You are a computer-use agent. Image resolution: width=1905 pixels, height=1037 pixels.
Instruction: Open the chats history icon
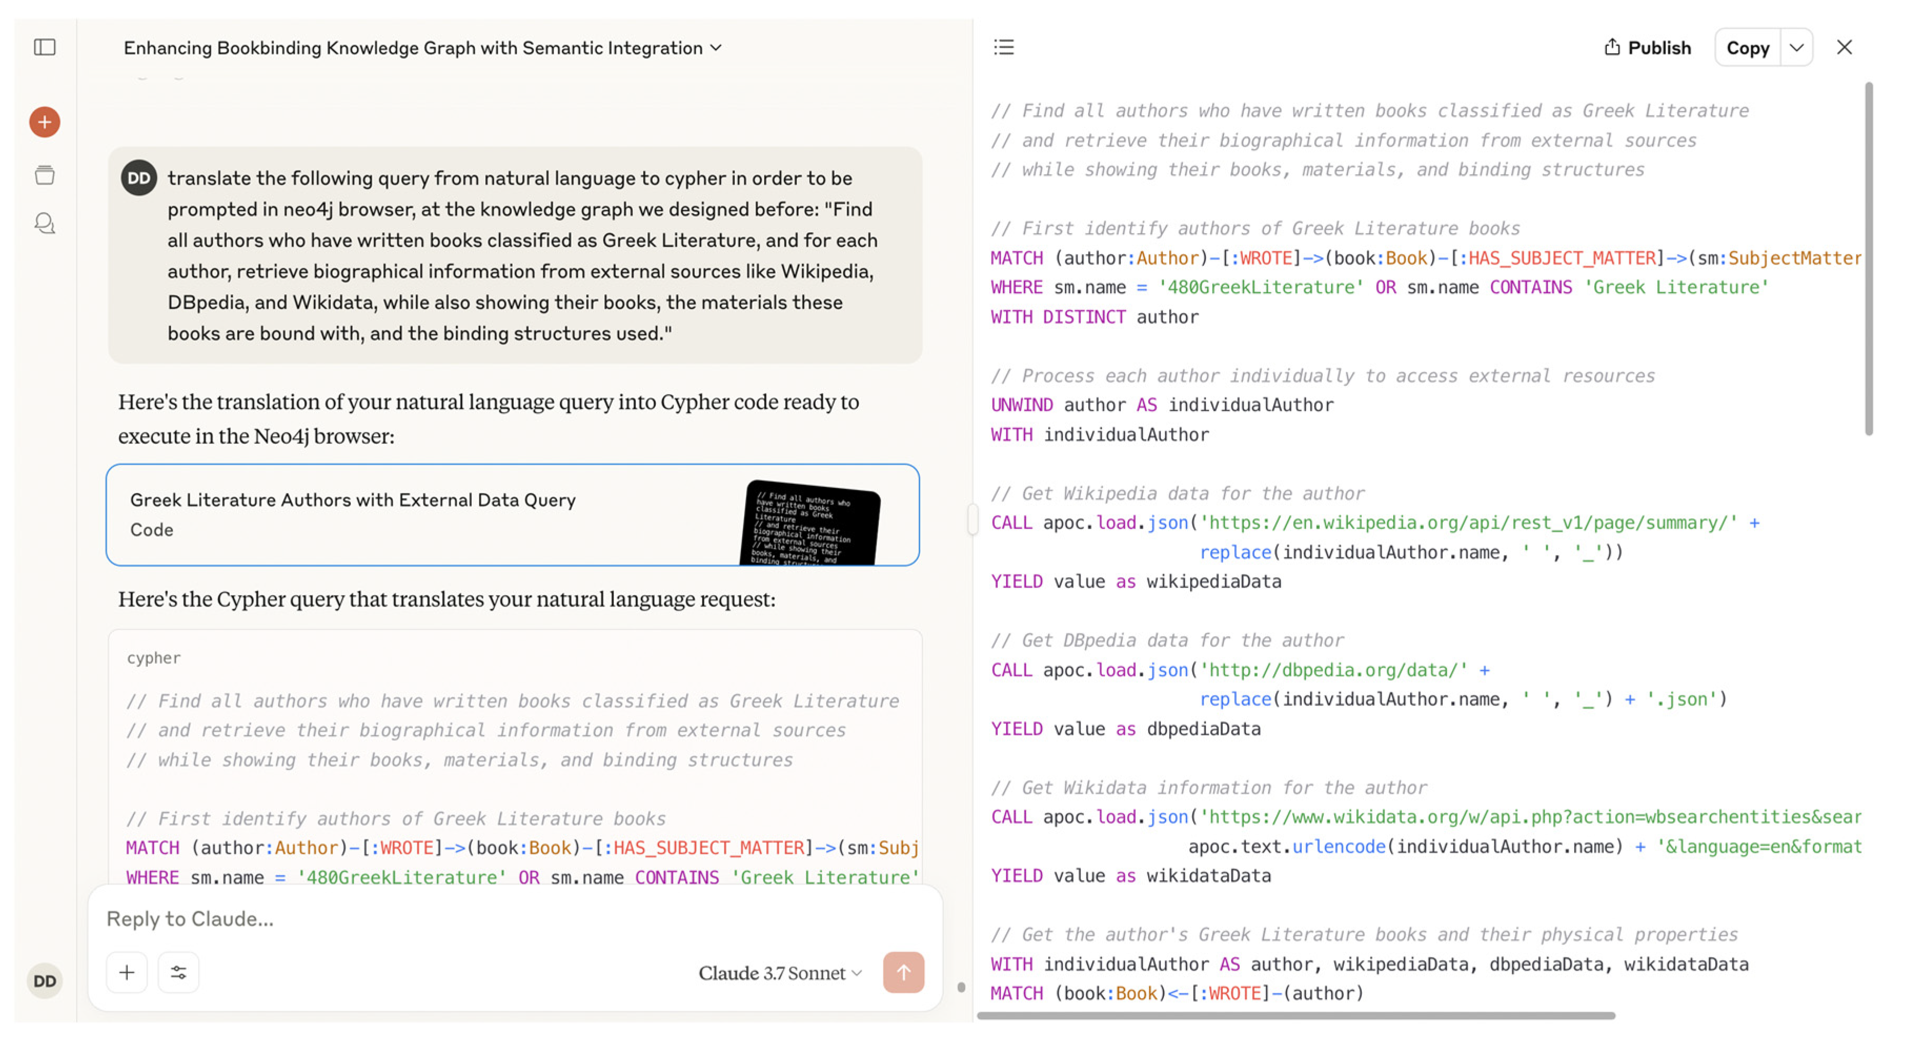[44, 223]
